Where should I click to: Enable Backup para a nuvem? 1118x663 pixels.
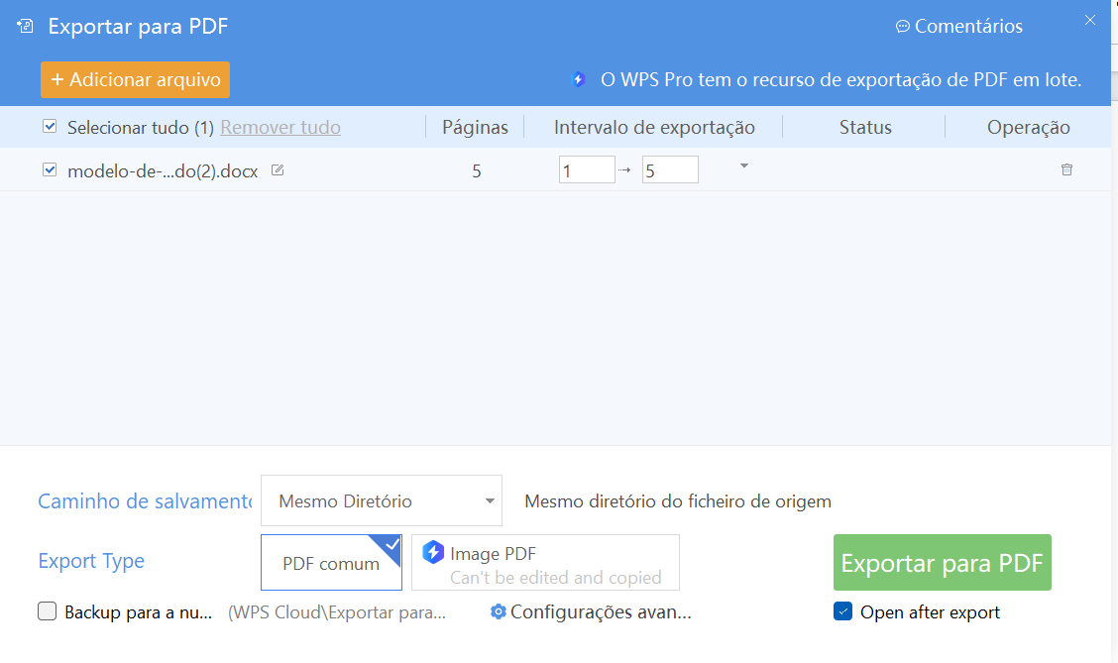tap(47, 612)
